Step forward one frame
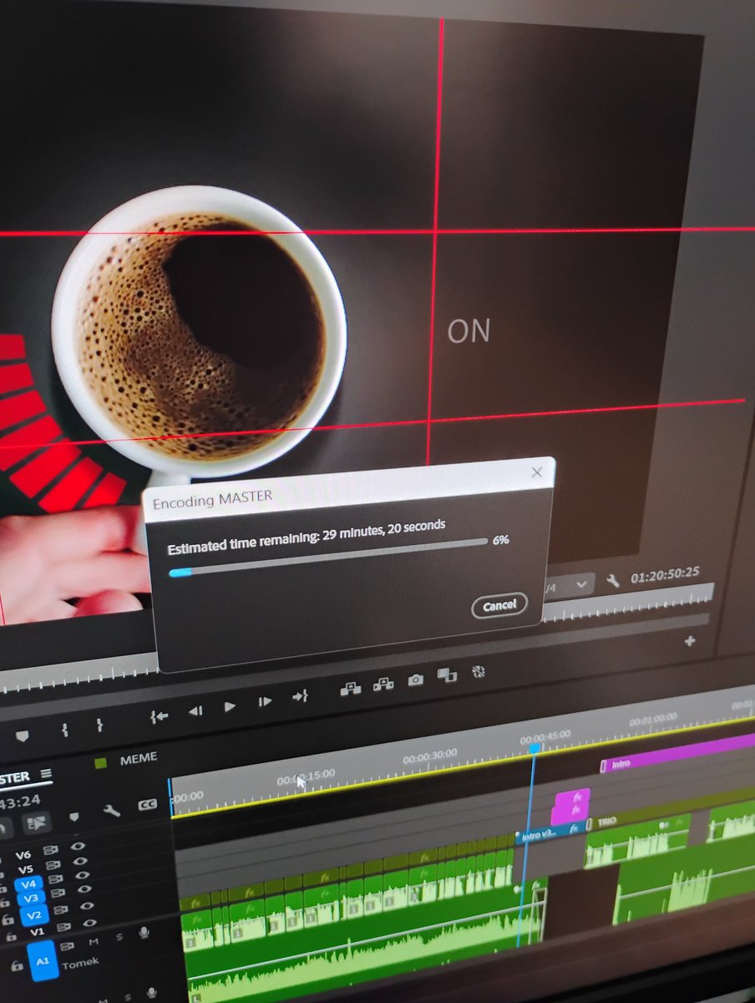The height and width of the screenshot is (1003, 755). click(x=265, y=702)
